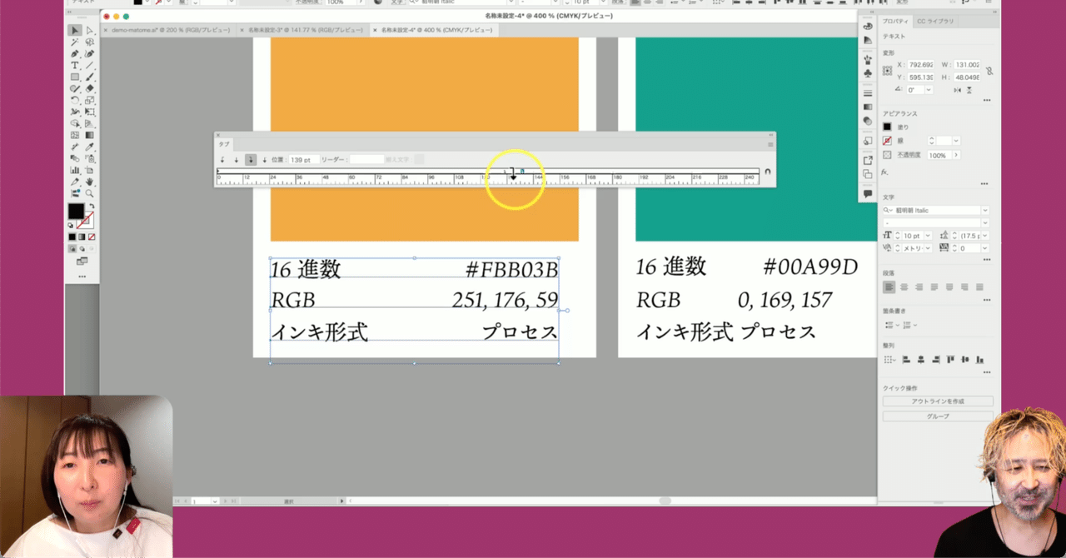Open the CC ライブラリ panel tab
Viewport: 1066px width, 558px height.
point(935,21)
